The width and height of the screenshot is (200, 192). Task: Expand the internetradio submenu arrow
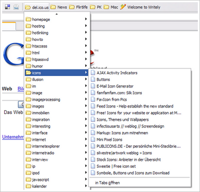pyautogui.click(x=86, y=152)
